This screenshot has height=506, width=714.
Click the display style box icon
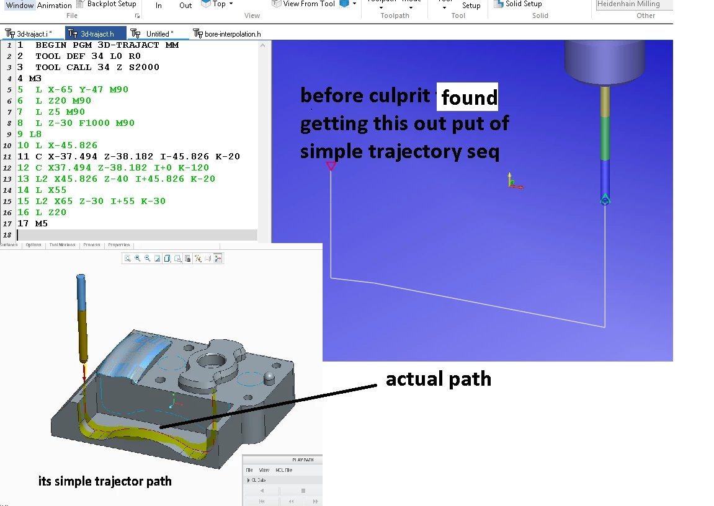[x=167, y=259]
